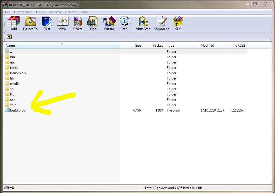Click the Test archive icon
Image resolution: width=275 pixels, height=193 pixels.
coord(47,21)
